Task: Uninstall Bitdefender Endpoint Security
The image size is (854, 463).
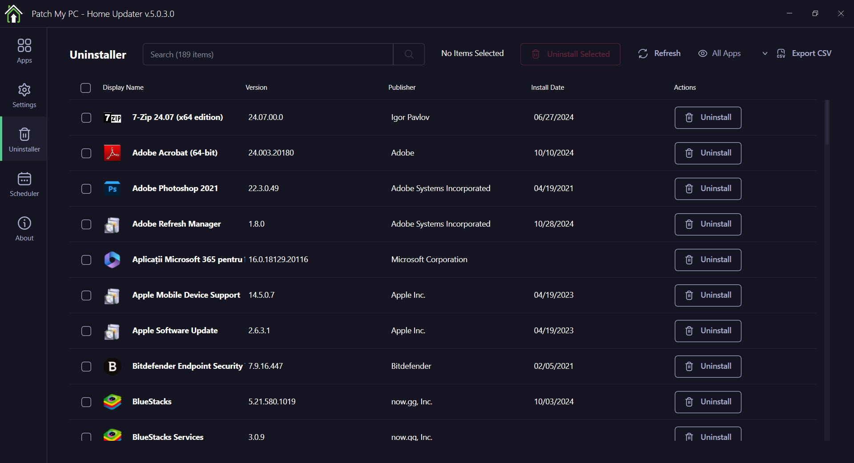Action: point(708,366)
